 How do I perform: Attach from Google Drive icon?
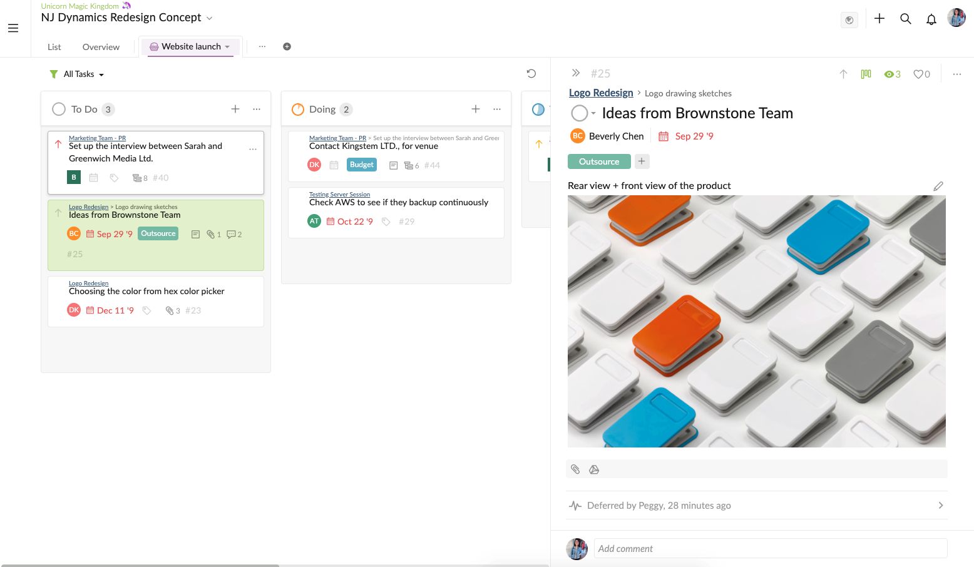point(594,469)
